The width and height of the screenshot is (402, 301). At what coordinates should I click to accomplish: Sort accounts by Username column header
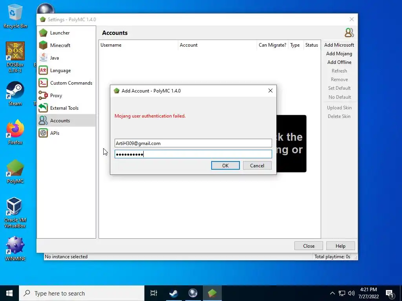139,45
